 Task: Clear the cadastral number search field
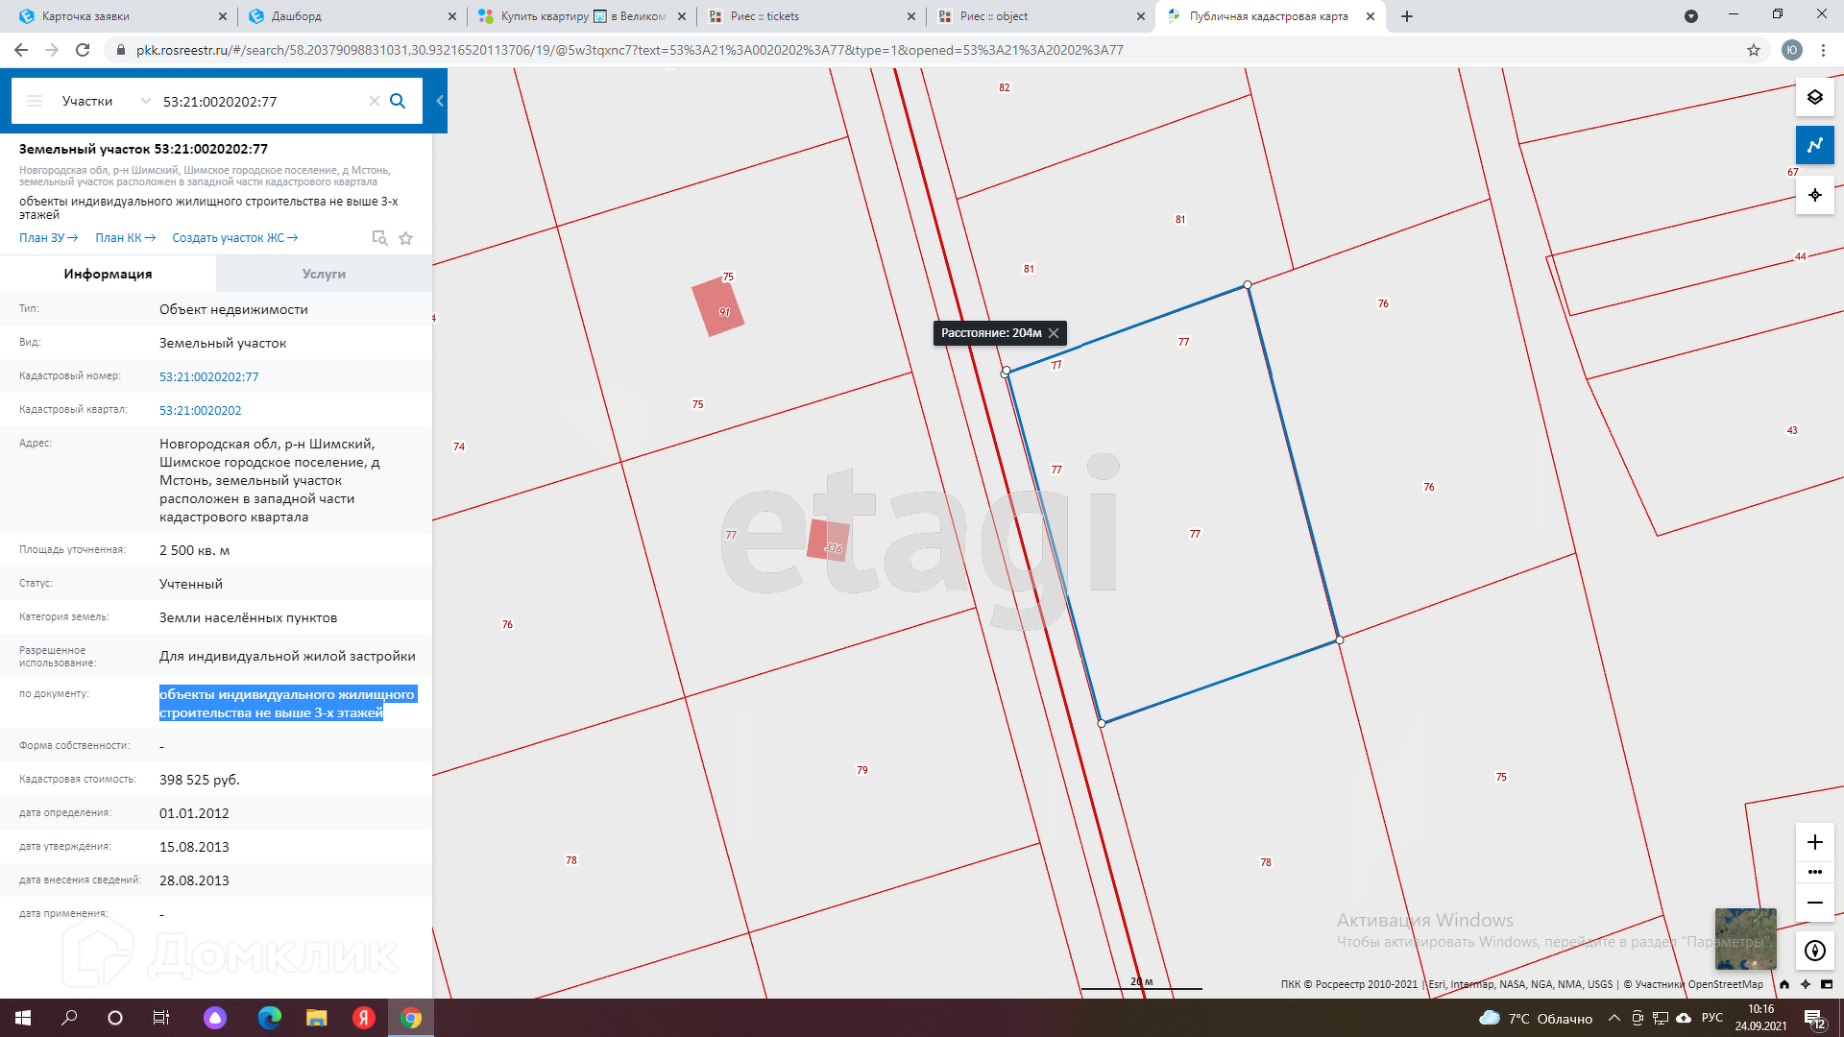coord(375,101)
